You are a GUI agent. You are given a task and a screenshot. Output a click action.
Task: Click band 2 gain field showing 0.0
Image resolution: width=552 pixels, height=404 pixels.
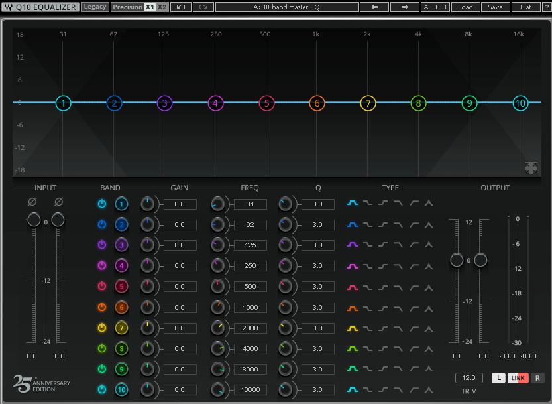[180, 225]
